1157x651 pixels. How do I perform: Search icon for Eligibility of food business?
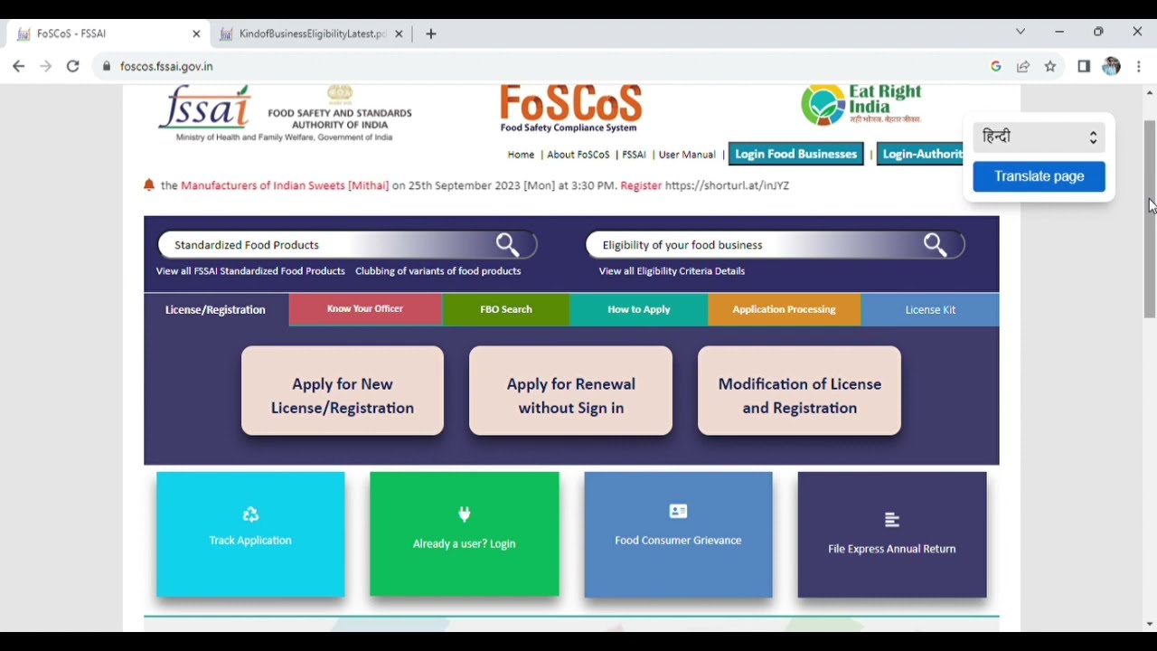point(936,244)
